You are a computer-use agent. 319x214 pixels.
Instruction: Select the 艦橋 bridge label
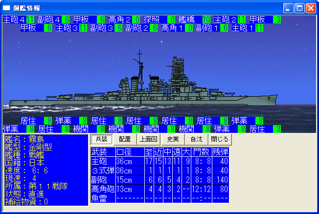[195, 20]
